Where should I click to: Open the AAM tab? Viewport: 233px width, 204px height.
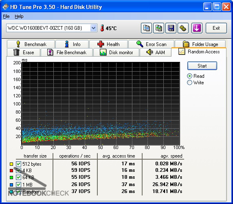(156, 52)
